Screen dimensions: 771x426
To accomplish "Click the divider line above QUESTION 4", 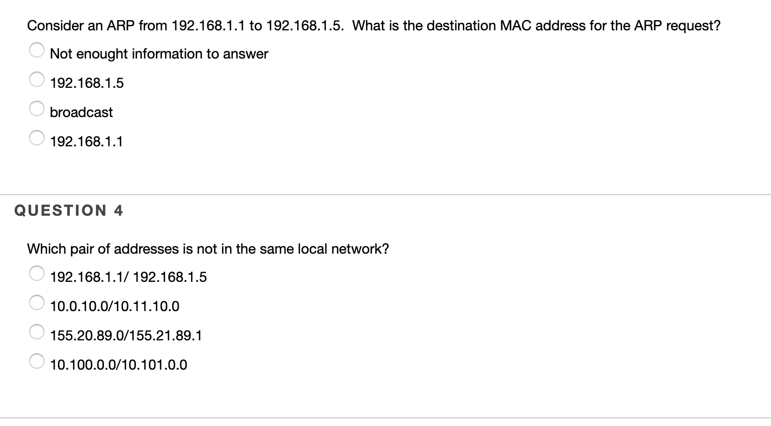I will click(x=385, y=195).
